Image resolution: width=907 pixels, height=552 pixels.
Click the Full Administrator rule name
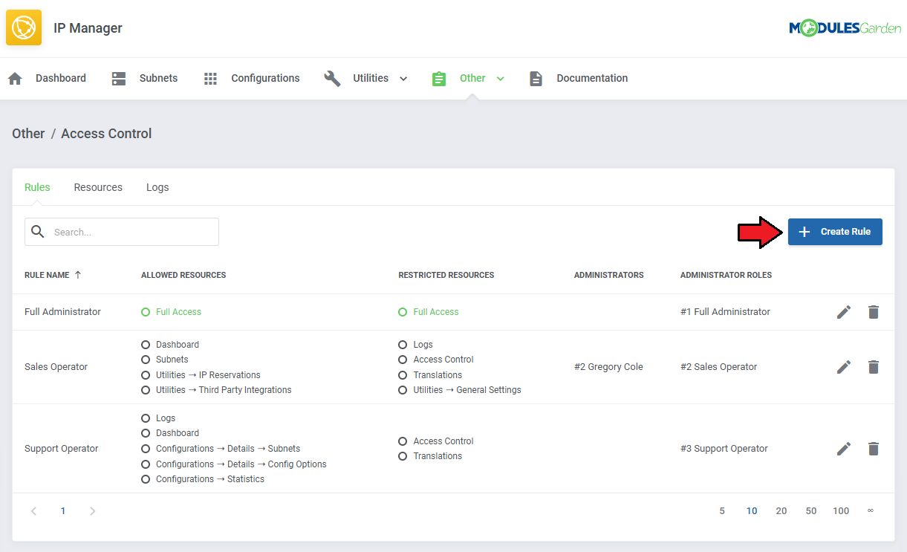[x=62, y=312]
